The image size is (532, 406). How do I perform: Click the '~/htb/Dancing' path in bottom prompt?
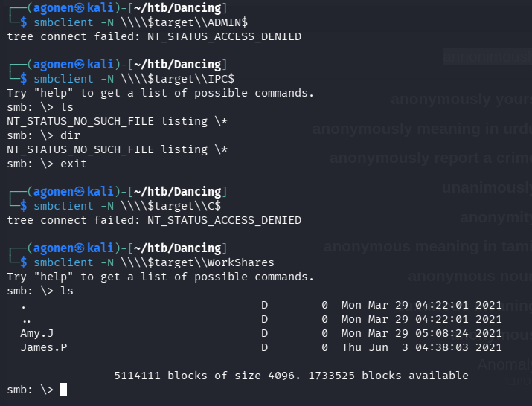click(x=180, y=248)
